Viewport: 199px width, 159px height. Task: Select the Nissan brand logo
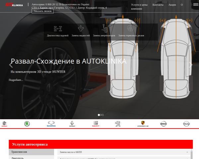coord(164,124)
